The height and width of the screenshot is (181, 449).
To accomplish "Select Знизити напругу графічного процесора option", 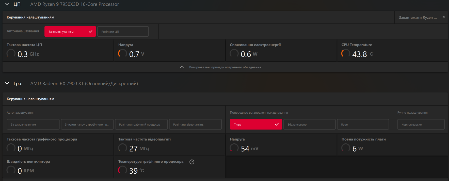I will [87, 124].
